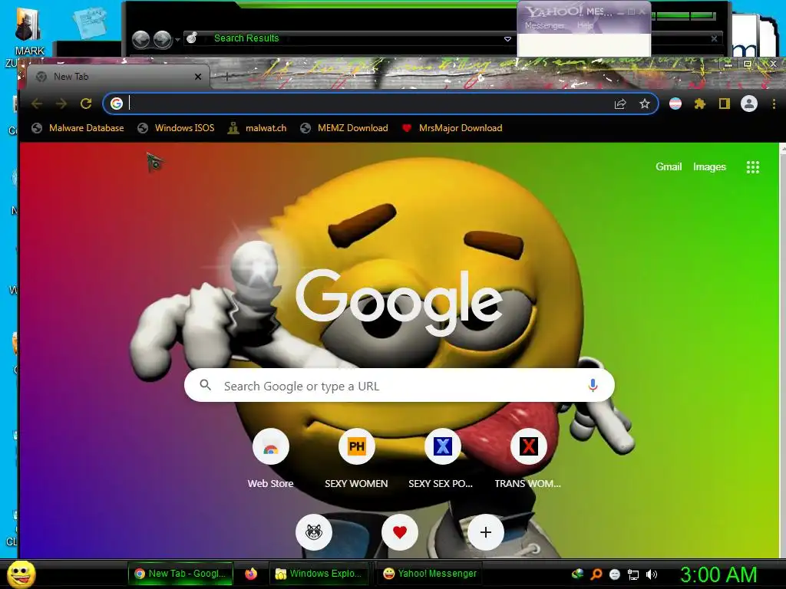Yahoo Messenger window: open Help menu

pyautogui.click(x=585, y=25)
